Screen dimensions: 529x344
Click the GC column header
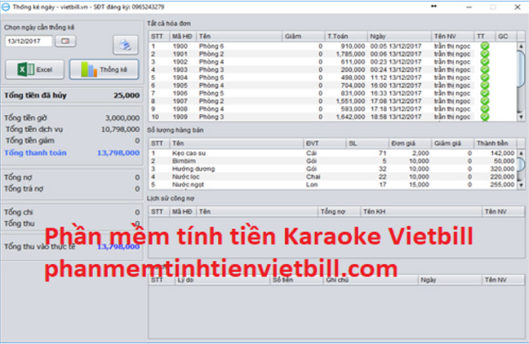coord(506,36)
